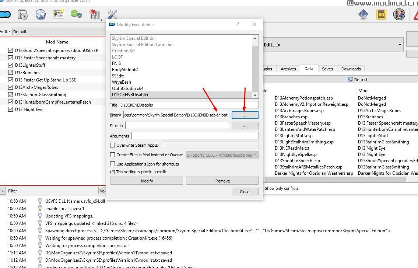Screen dimensions: 418x268
Task: Enable Use Application's Icon for shortcuts
Action: [112, 164]
